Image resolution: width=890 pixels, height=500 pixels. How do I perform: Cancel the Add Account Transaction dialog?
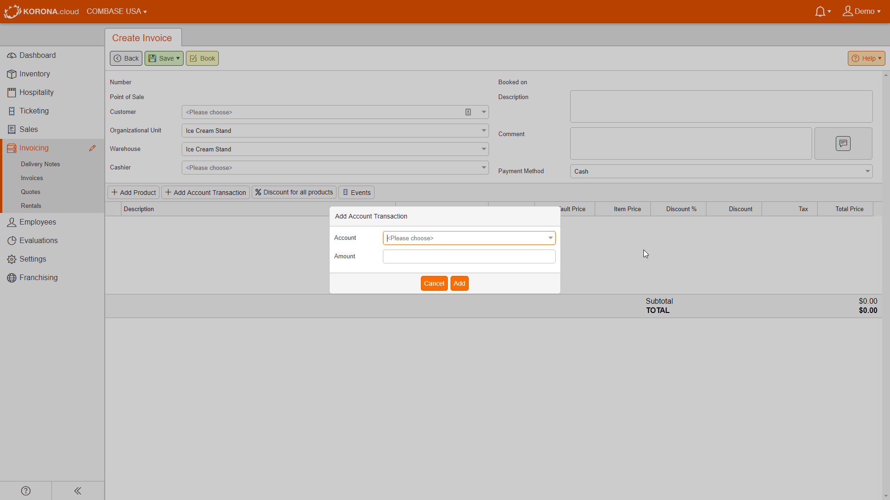434,283
